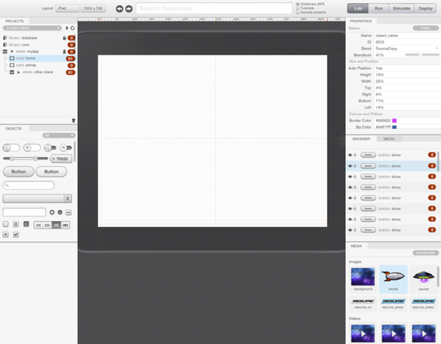The width and height of the screenshot is (441, 344).
Task: Expand the stack: other stack node
Action: click(19, 72)
